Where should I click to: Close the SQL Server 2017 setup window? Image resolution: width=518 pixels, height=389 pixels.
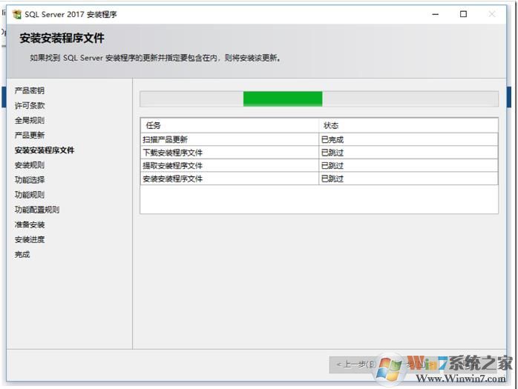click(x=491, y=14)
